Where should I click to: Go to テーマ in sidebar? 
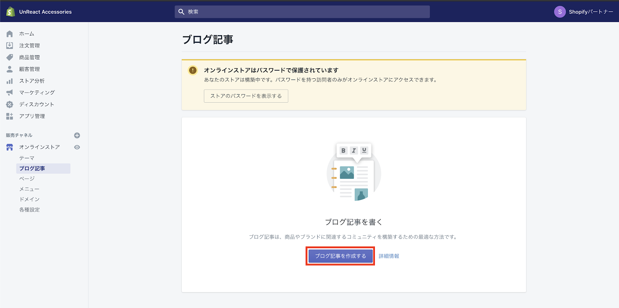pos(27,158)
